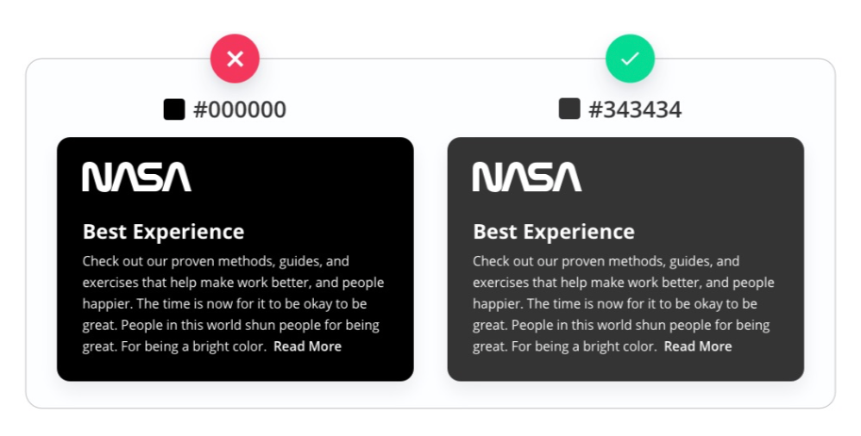The width and height of the screenshot is (861, 436).
Task: Click the #000000 hex code label
Action: (x=240, y=110)
